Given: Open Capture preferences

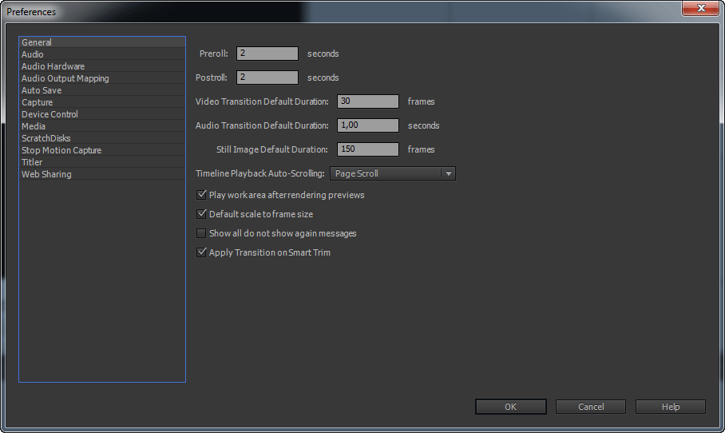Looking at the screenshot, I should coord(101,102).
